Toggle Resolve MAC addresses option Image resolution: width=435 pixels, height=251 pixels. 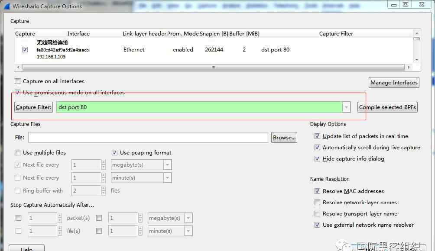click(317, 191)
